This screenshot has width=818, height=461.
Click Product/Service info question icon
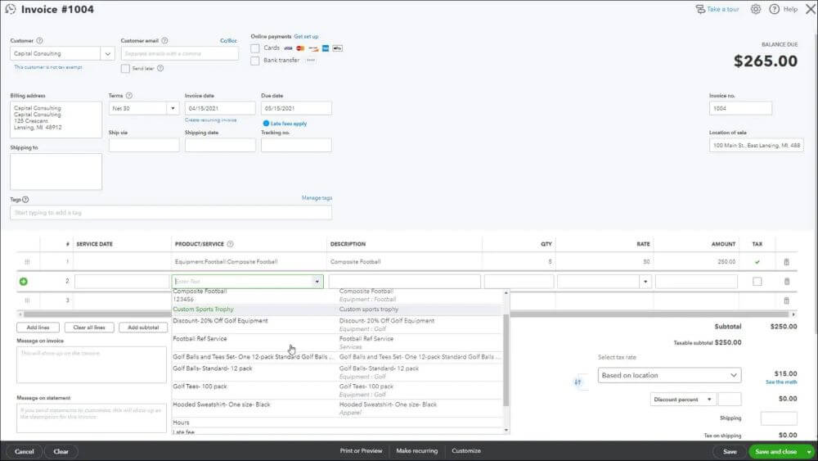(x=230, y=244)
